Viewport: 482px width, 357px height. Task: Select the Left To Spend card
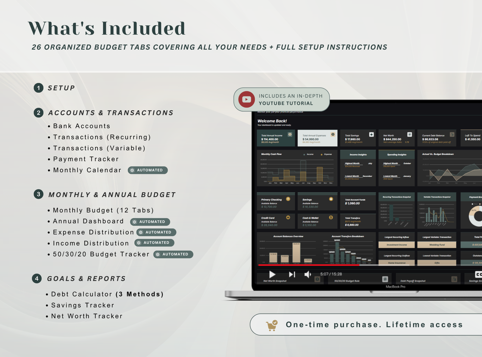pyautogui.click(x=472, y=138)
